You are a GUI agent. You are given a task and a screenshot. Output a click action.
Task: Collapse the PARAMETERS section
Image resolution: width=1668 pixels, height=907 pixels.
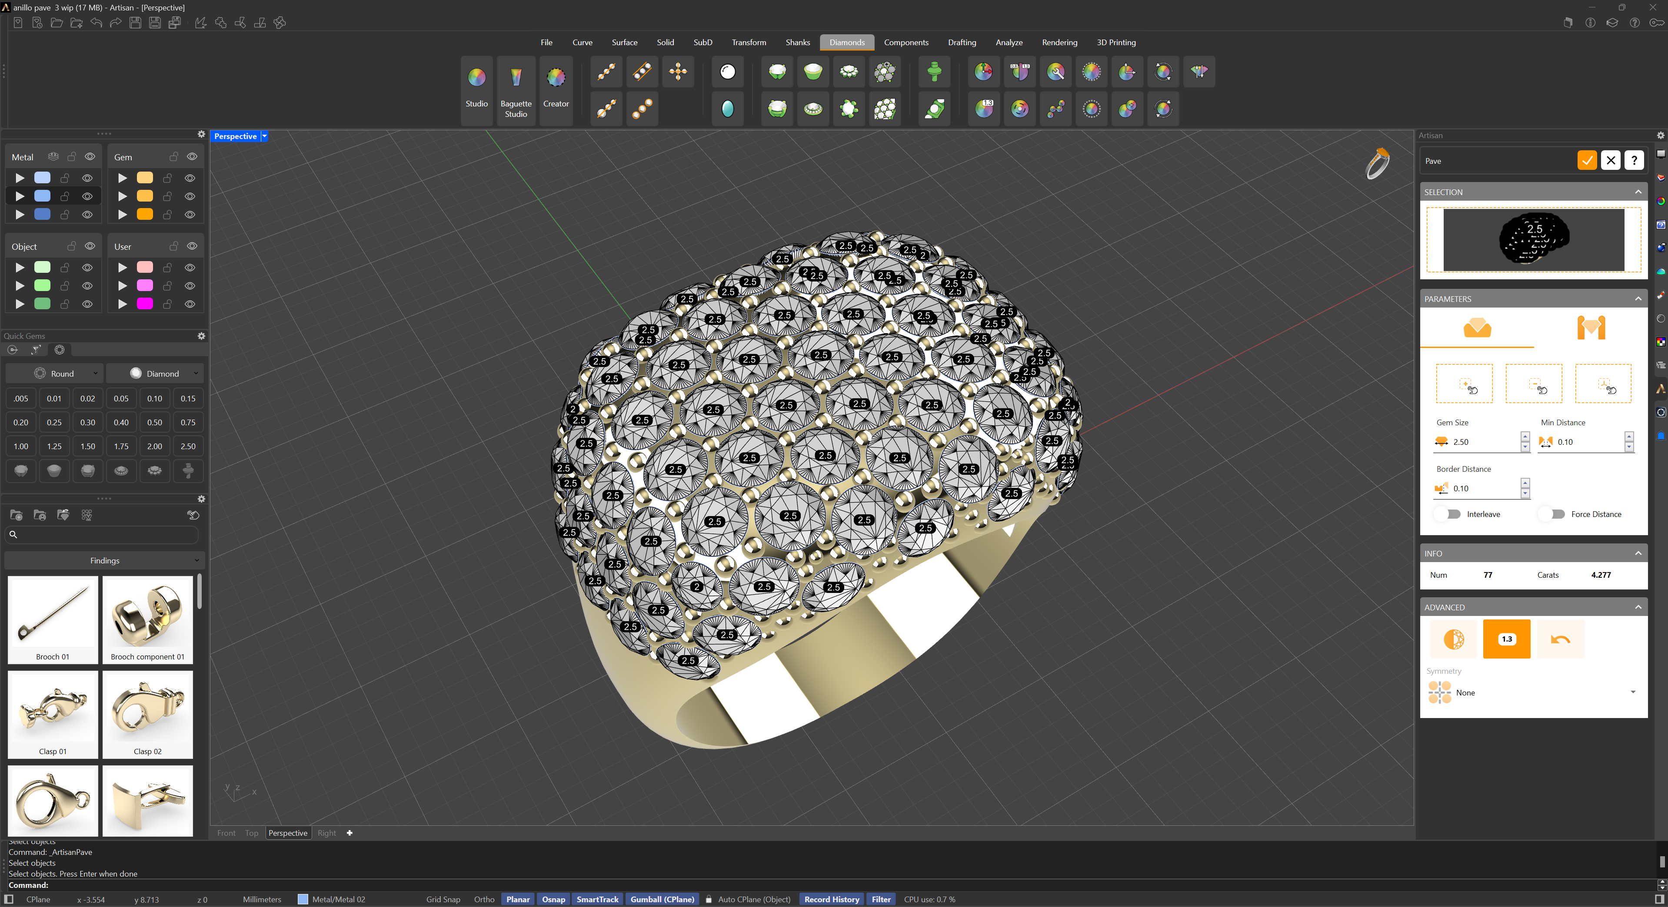(1638, 299)
